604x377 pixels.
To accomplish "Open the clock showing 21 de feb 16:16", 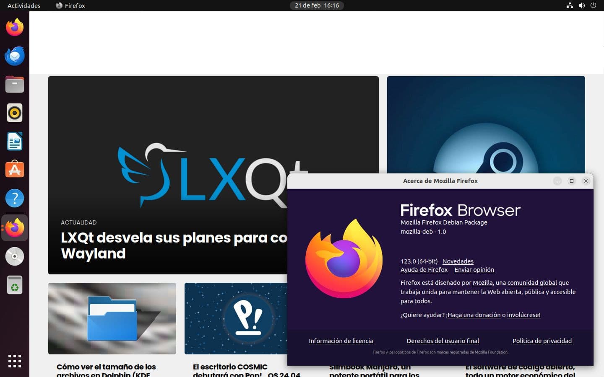I will point(317,5).
